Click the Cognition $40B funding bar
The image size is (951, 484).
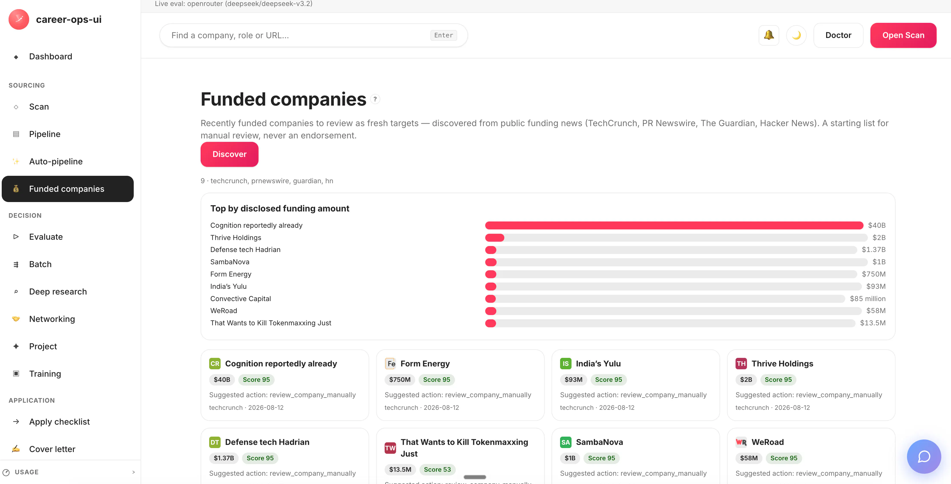click(x=674, y=225)
